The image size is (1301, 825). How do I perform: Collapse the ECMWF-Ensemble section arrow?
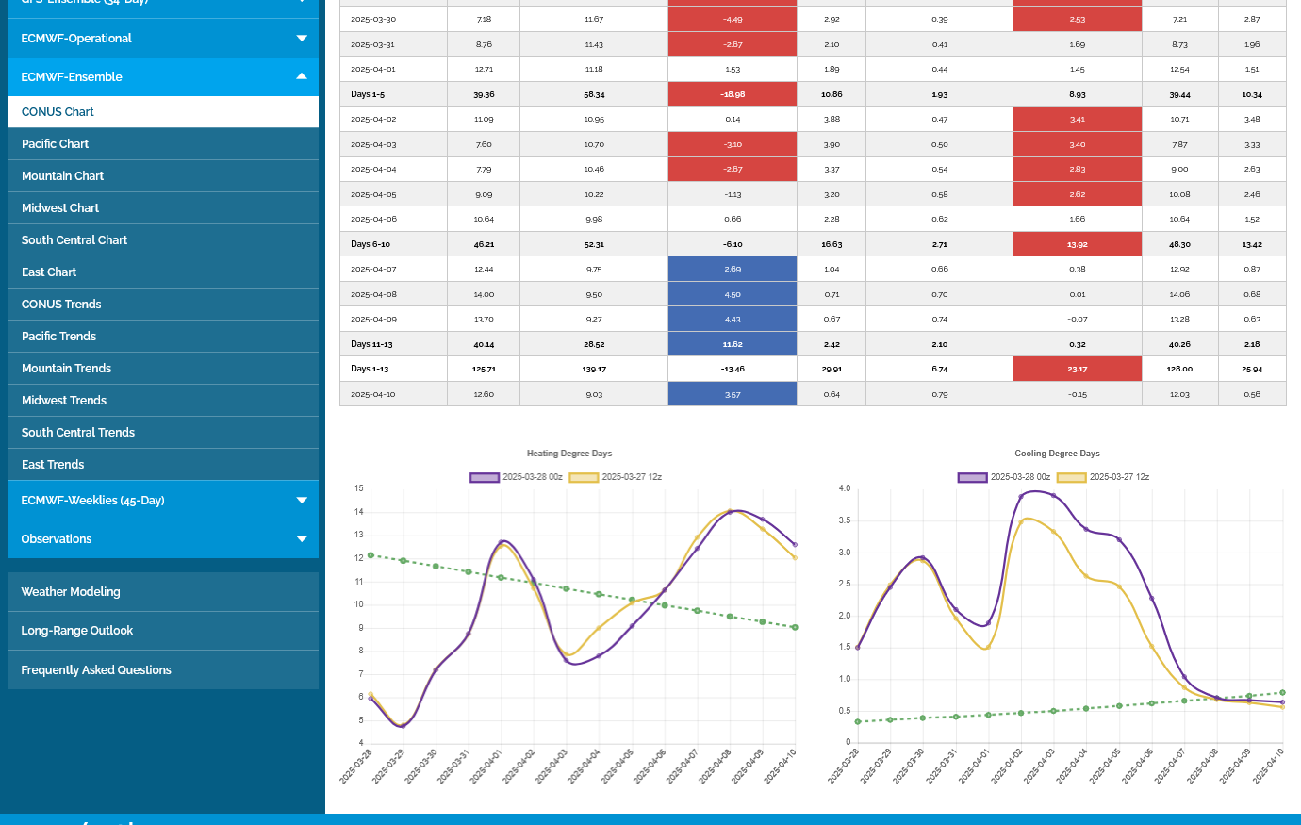(x=302, y=77)
